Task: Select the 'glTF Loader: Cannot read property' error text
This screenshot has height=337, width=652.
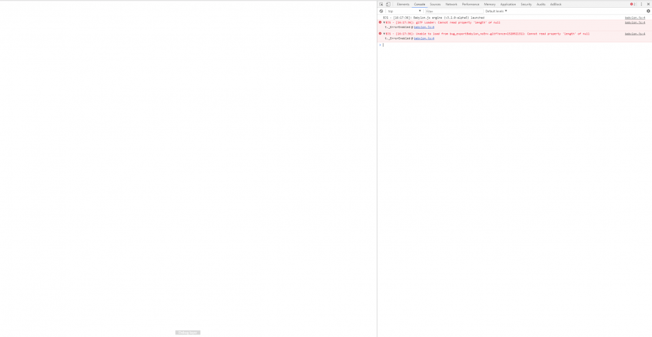Action: 443,22
